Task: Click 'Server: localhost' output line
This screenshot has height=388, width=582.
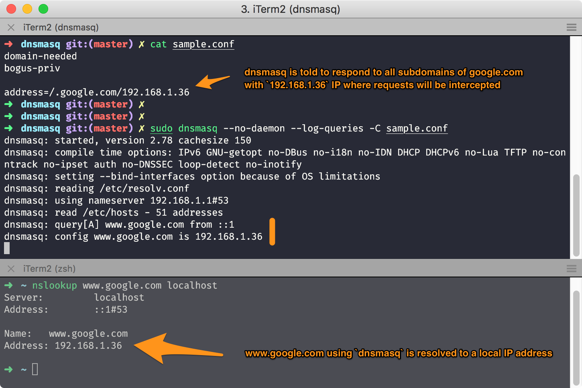Action: 74,297
